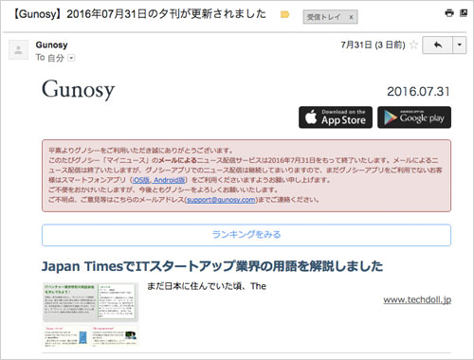Click the date 7月31日 (3 日前)
The height and width of the screenshot is (360, 474).
[373, 45]
